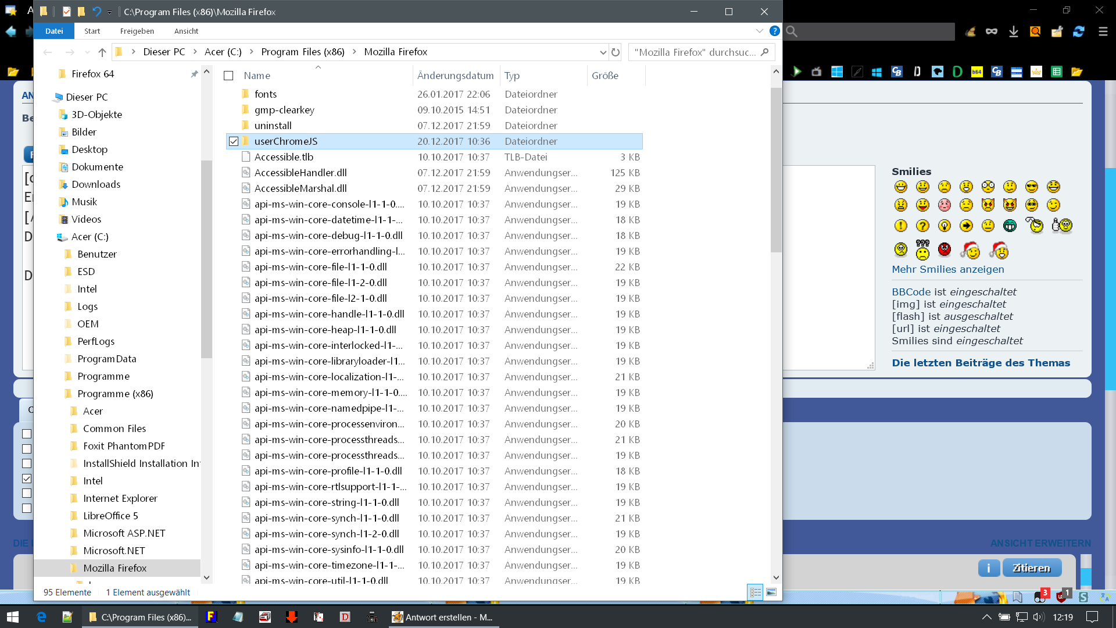Click the Zitieren button
The image size is (1116, 628).
pos(1031,568)
